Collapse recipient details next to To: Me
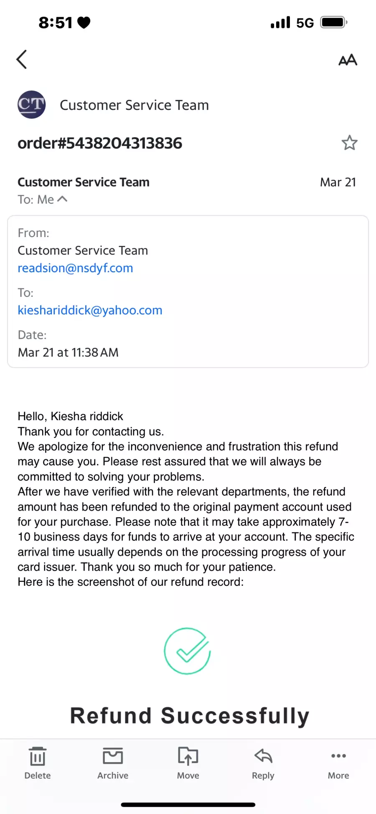 click(x=62, y=199)
